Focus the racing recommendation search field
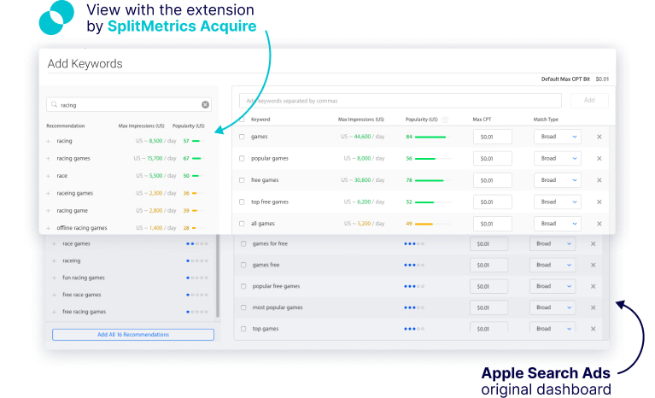Viewport: 655px width, 398px height. [129, 105]
